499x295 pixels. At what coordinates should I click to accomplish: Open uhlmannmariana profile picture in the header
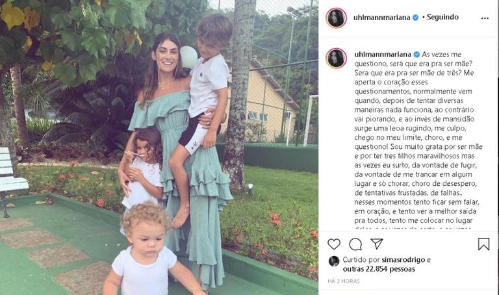336,18
